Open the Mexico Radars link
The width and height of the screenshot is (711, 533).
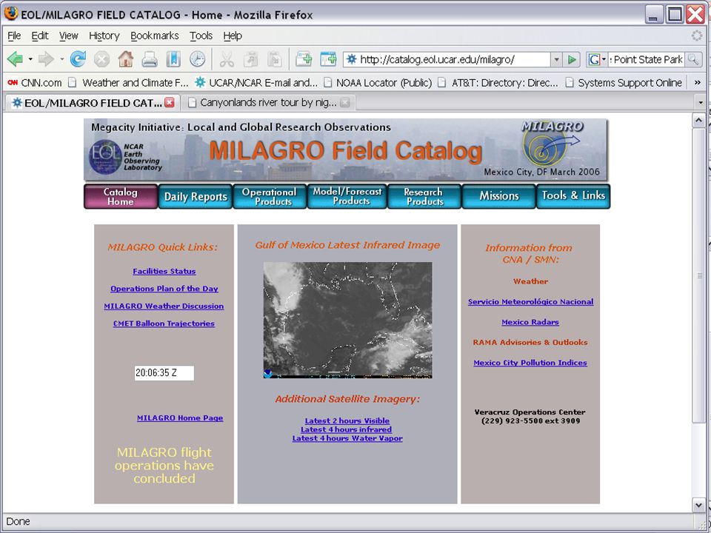pos(530,322)
